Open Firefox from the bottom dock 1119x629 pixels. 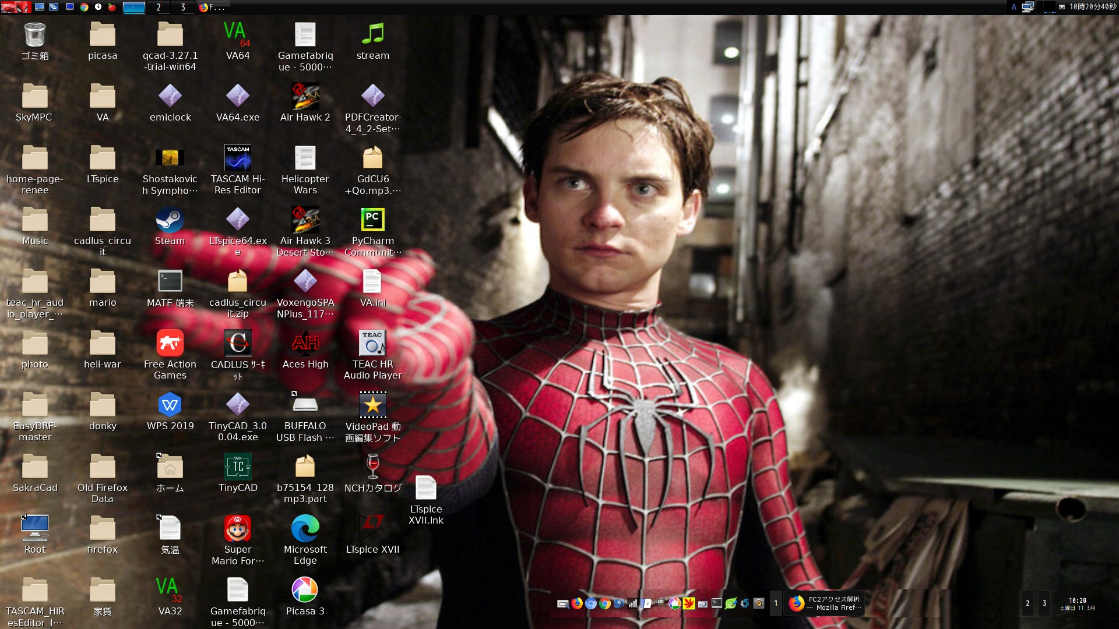578,604
